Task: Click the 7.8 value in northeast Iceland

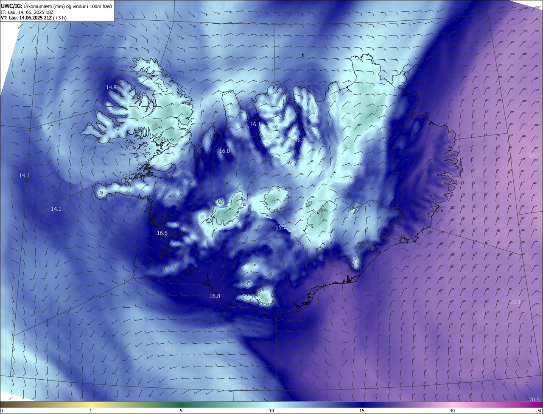Action: 377,111
